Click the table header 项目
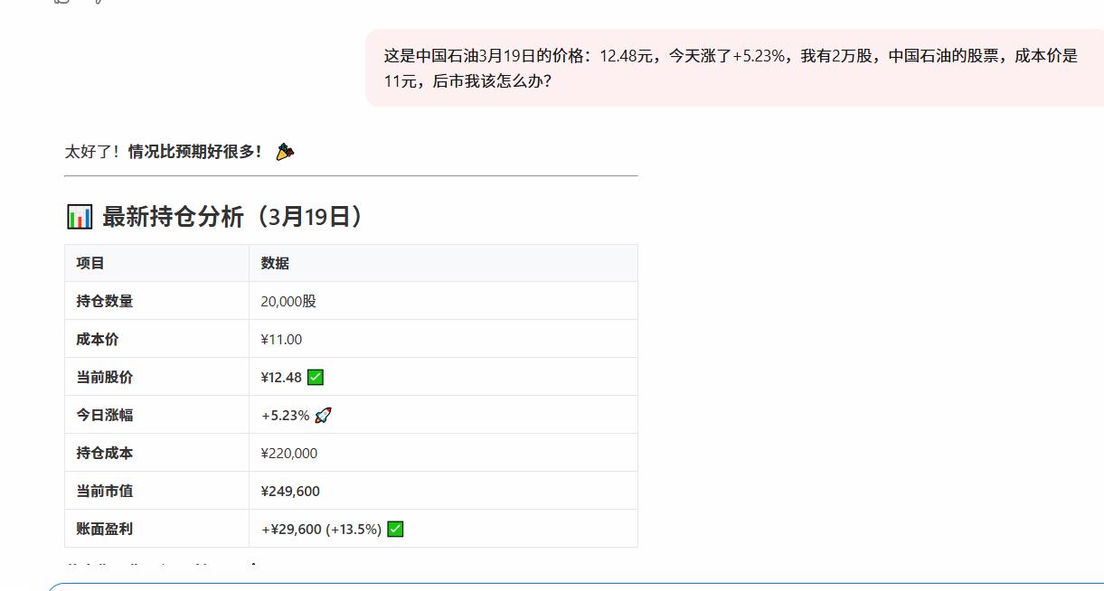 coord(90,263)
